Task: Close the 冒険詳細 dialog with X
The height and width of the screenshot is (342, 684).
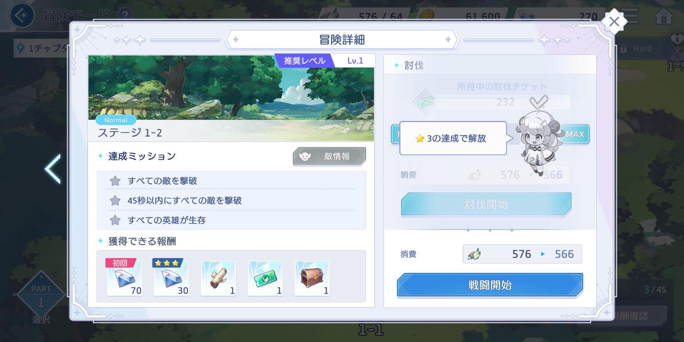Action: tap(614, 22)
